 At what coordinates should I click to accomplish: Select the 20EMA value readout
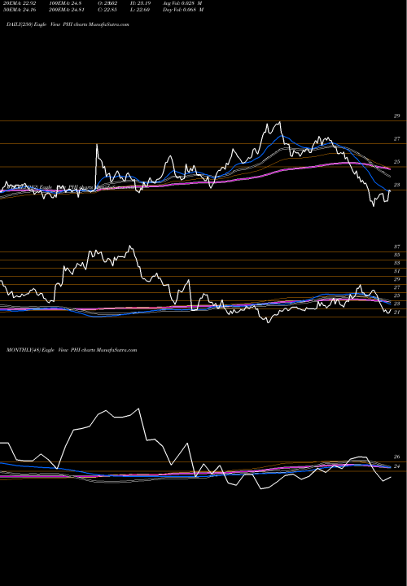20,3
